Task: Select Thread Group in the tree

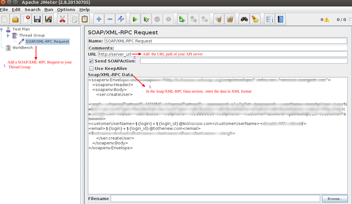Action: pos(32,35)
